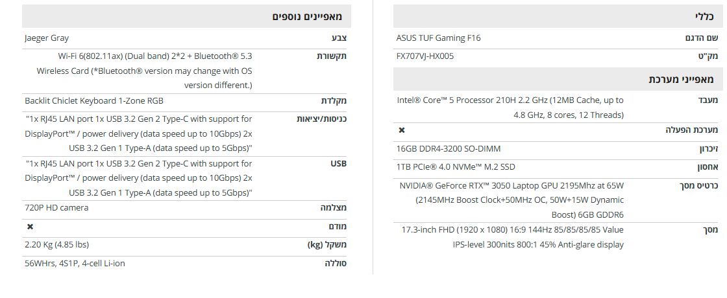Click the USB row label
The width and height of the screenshot is (727, 298).
point(338,164)
